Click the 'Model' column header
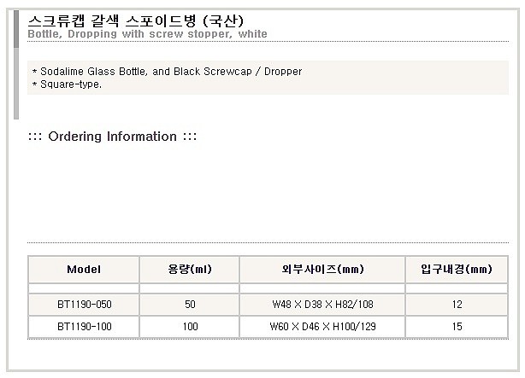525x378 pixels. click(x=84, y=270)
